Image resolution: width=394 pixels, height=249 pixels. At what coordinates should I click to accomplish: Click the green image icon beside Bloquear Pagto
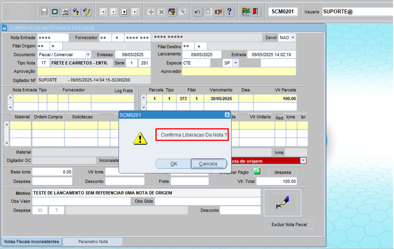(x=257, y=172)
